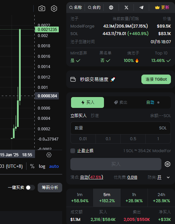This screenshot has height=224, width=175.
Task: Click the current price label 0.0021235
Action: (47, 30)
